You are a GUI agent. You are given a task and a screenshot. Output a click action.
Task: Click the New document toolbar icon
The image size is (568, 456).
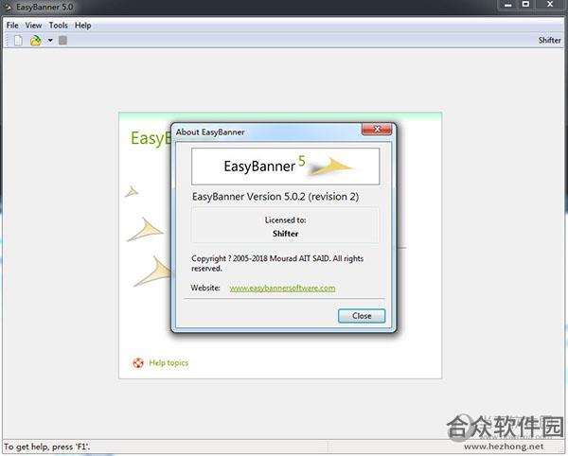coord(18,40)
